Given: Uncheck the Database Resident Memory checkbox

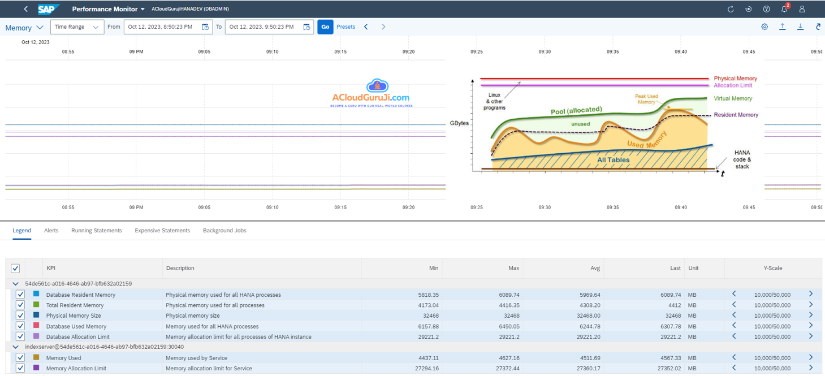Looking at the screenshot, I should point(20,295).
